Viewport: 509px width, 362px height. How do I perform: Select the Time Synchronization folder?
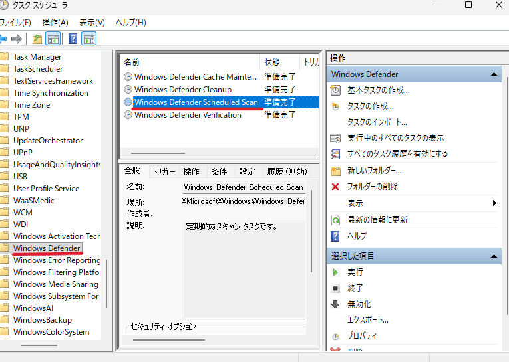click(x=51, y=93)
